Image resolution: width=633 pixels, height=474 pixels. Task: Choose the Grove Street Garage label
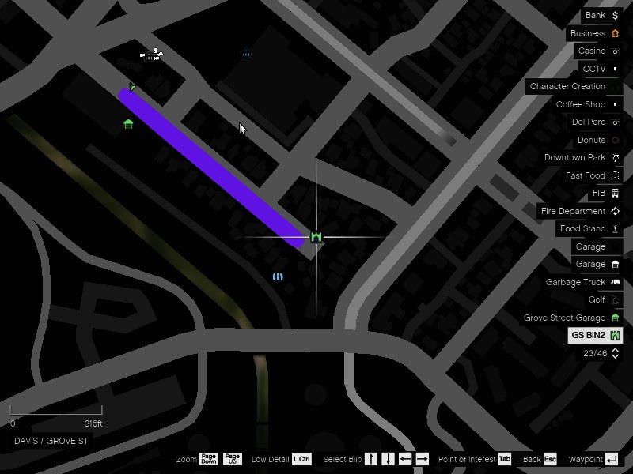coord(564,318)
